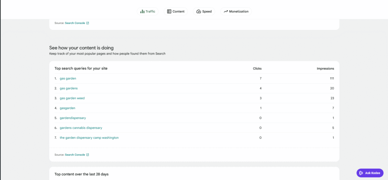Open the Speed tab
The image size is (388, 180).
pyautogui.click(x=204, y=11)
